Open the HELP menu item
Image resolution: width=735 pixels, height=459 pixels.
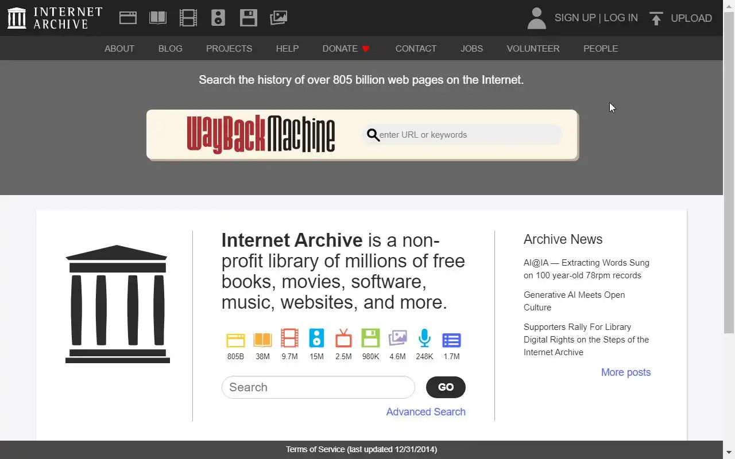pyautogui.click(x=287, y=49)
